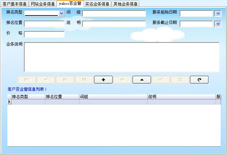227x155 pixels.
Task: Click the 词组 input field
Action: (x=114, y=13)
